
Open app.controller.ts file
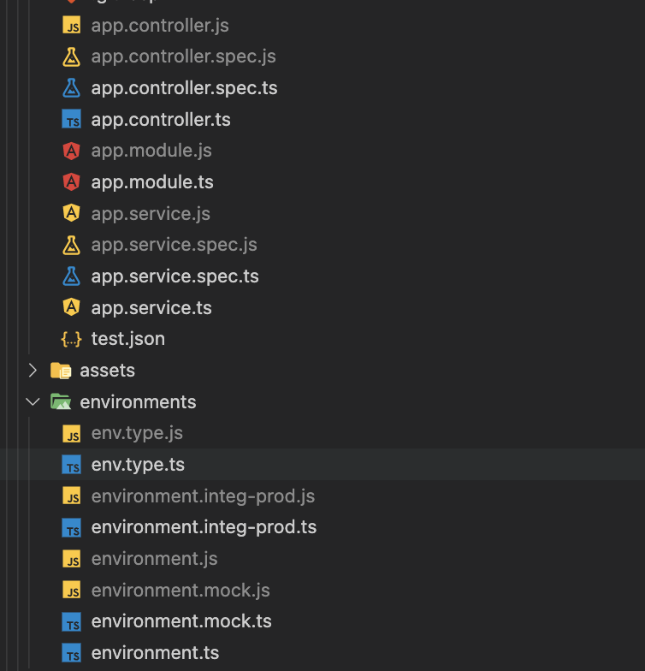[161, 120]
